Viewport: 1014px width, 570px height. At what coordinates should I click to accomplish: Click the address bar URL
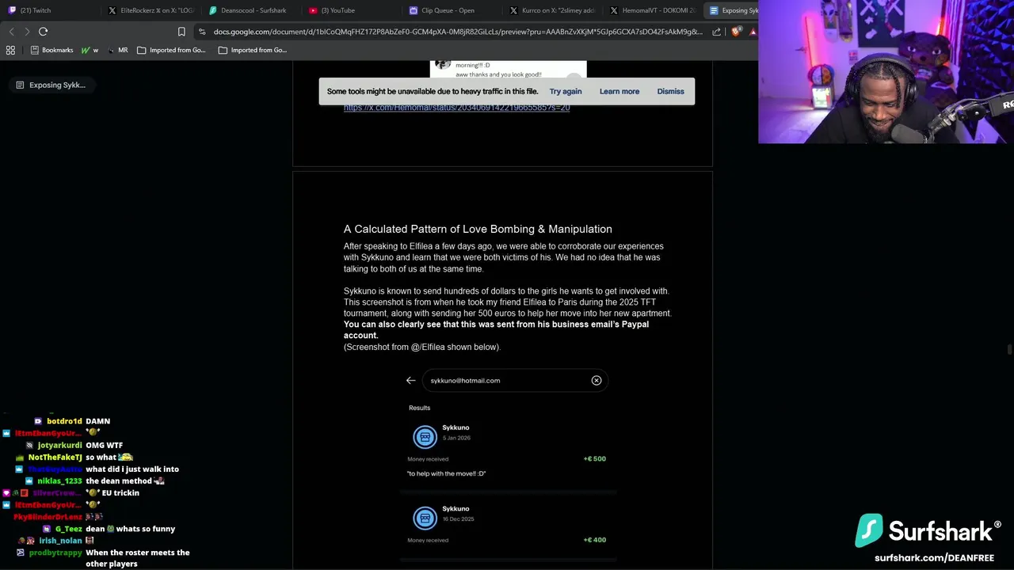(458, 32)
